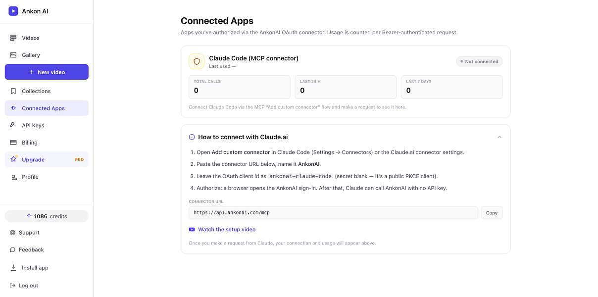Open Feedback link
598x297 pixels.
point(27,250)
